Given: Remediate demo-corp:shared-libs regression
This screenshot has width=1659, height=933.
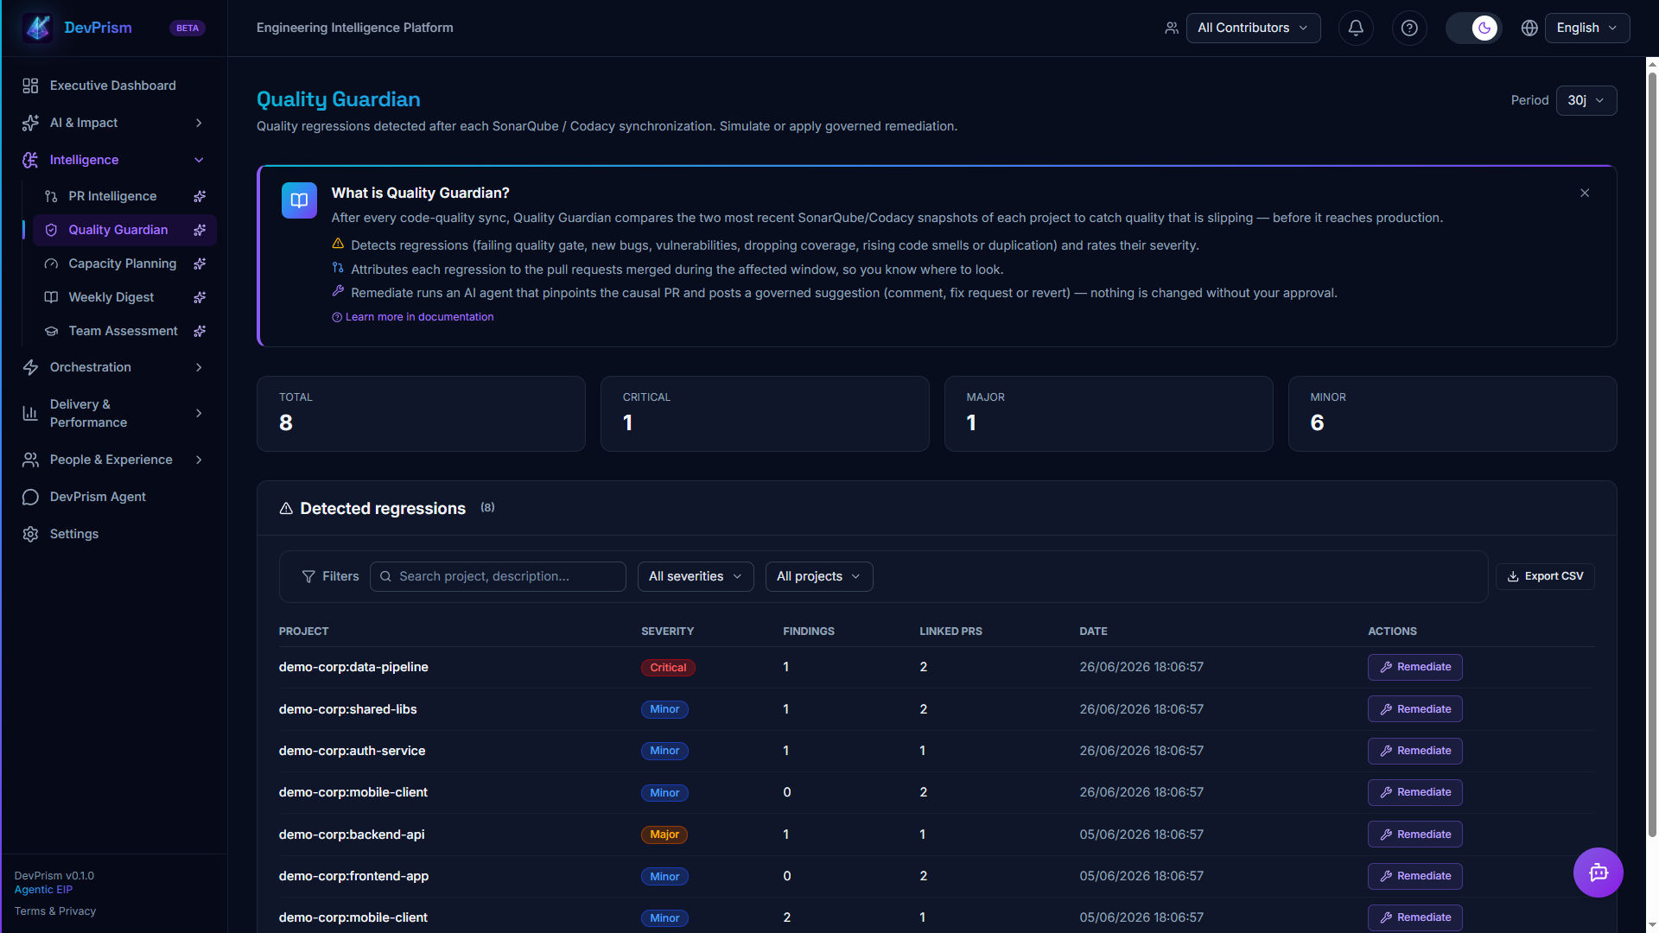Looking at the screenshot, I should [x=1414, y=709].
